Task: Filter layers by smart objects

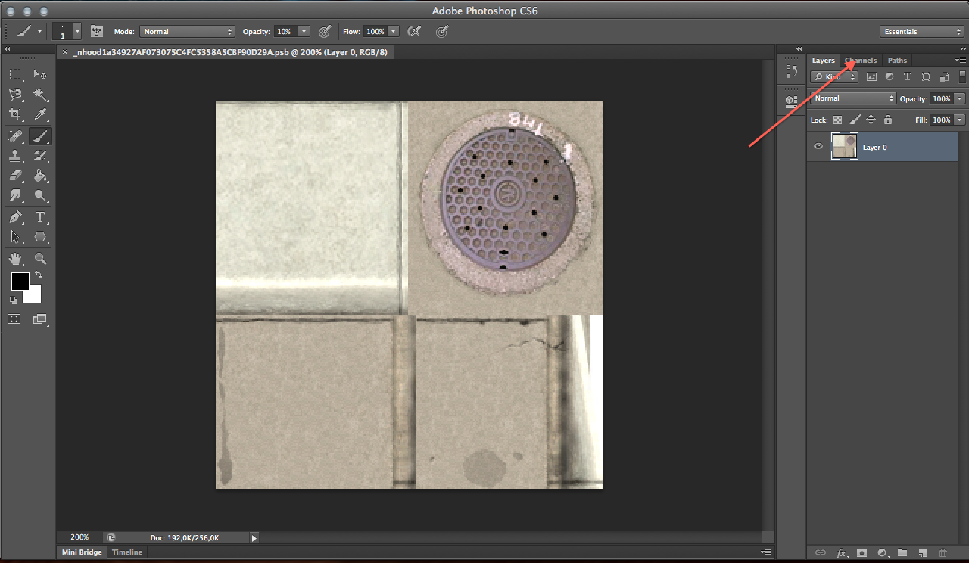Action: (x=944, y=76)
